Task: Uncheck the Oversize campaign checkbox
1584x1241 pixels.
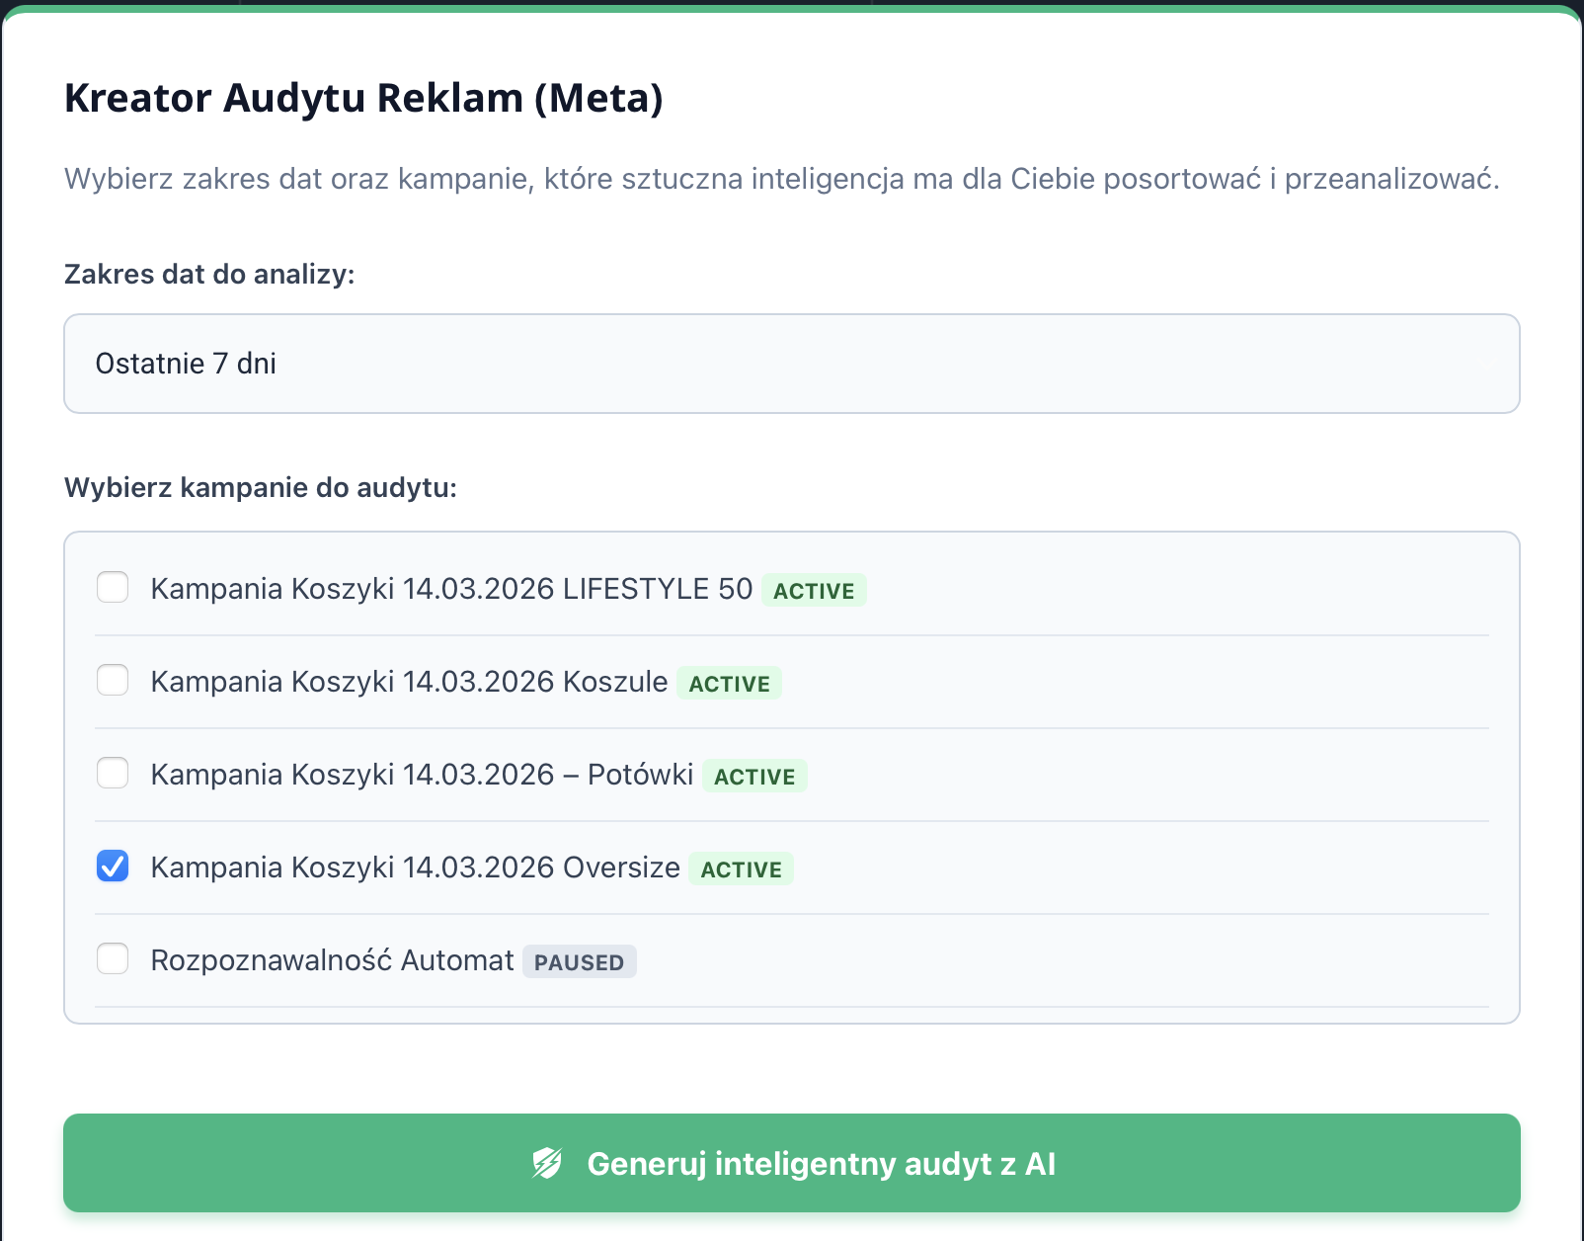Action: [113, 866]
